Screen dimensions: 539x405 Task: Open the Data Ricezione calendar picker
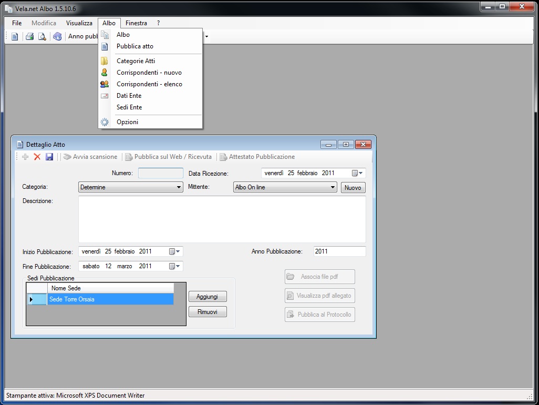pos(357,173)
